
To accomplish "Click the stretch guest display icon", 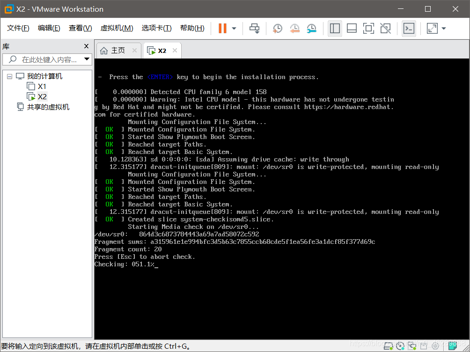I will point(432,29).
